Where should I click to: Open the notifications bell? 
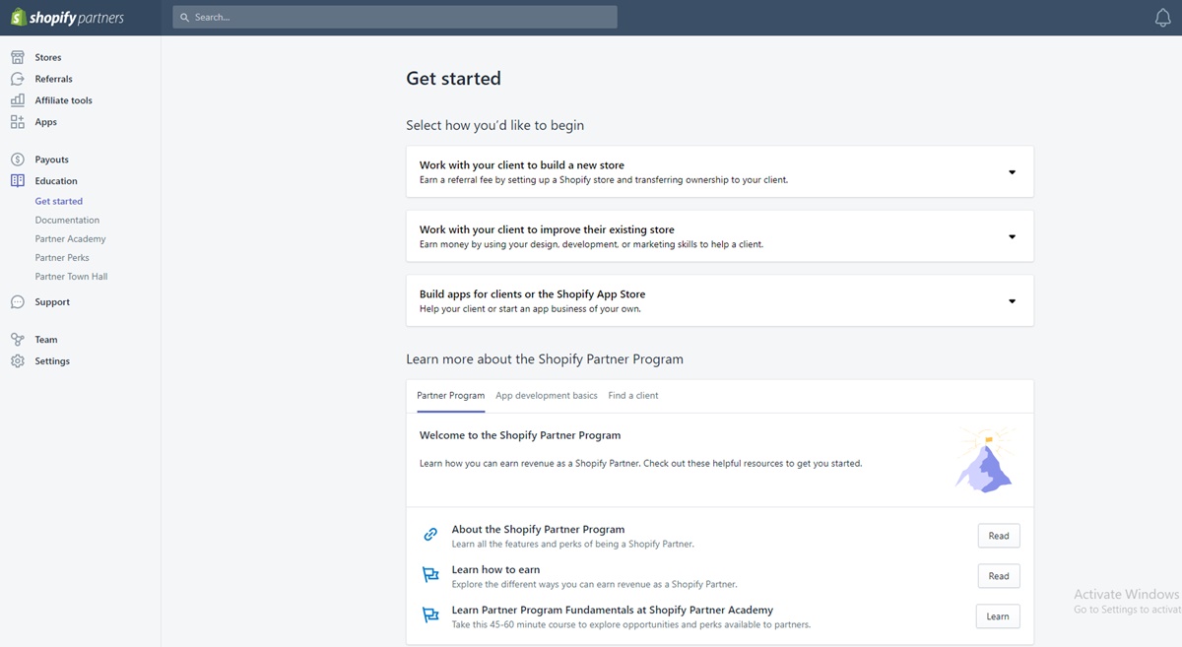pyautogui.click(x=1162, y=18)
